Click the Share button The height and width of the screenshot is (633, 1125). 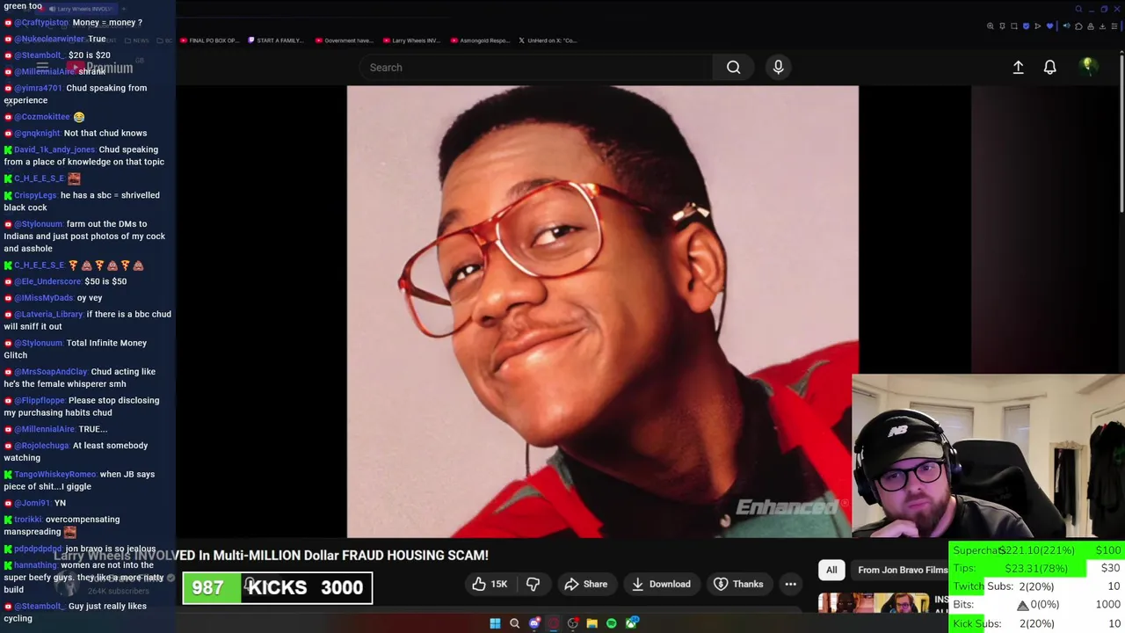coord(585,584)
